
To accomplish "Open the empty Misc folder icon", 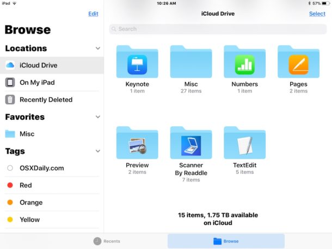I will point(191,61).
